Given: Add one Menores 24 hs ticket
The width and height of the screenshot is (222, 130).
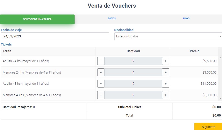Looking at the screenshot, I should click(165, 73).
